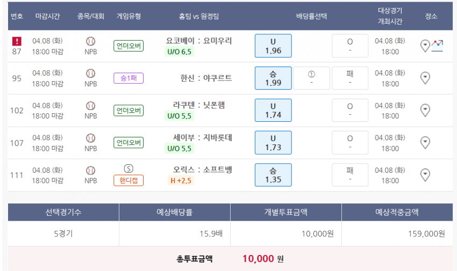Viewport: 457px width, 271px height.
Task: Select the O odds box for match 87
Action: [350, 46]
